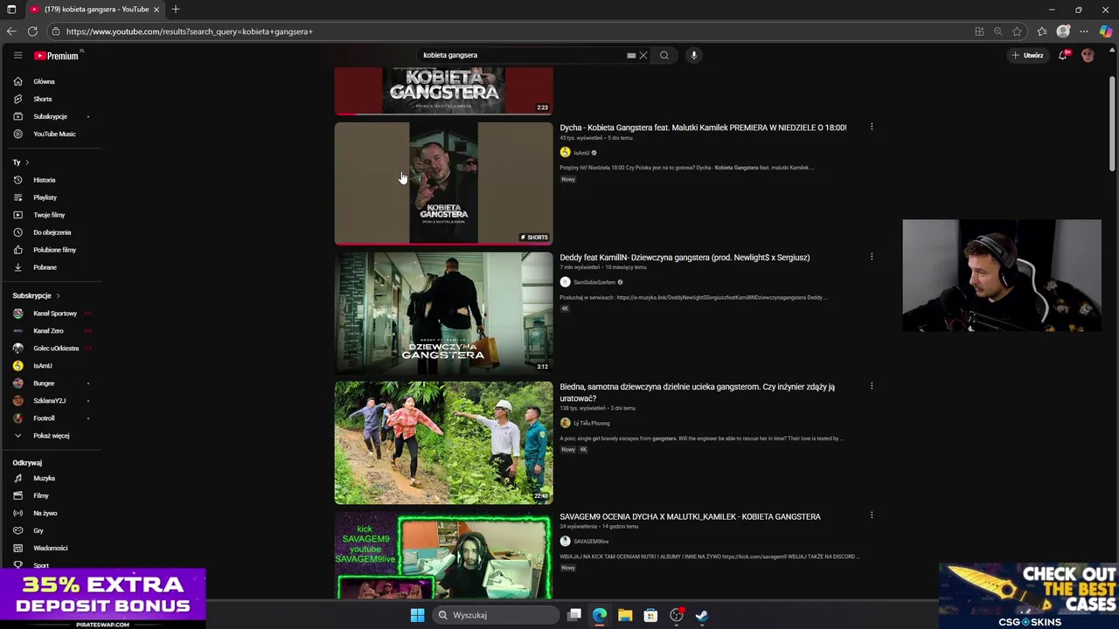The image size is (1119, 629).
Task: Open the YouTube notifications bell
Action: (1063, 55)
